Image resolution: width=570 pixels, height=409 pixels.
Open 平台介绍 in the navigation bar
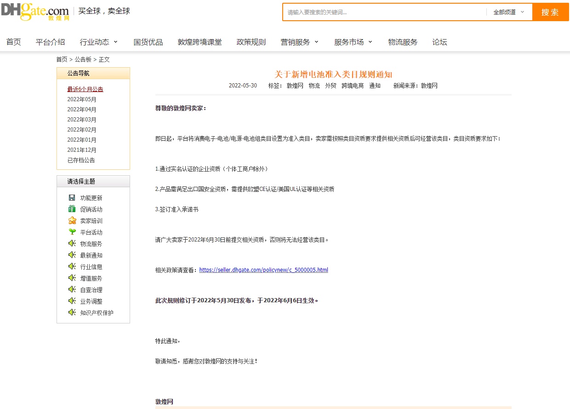51,42
